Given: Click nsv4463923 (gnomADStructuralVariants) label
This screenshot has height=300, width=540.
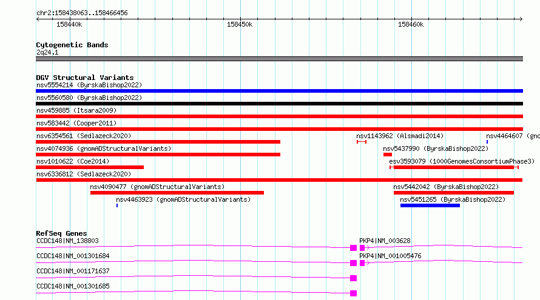Looking at the screenshot, I should pos(183,199).
